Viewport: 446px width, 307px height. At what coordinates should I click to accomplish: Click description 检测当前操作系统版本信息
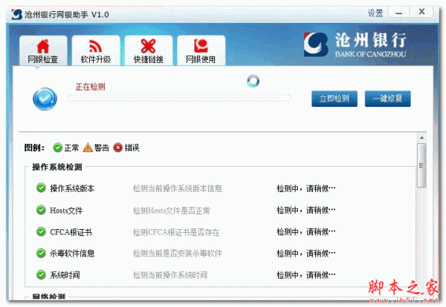pyautogui.click(x=178, y=188)
